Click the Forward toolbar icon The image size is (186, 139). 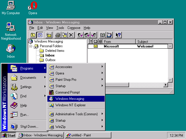pyautogui.click(x=94, y=35)
